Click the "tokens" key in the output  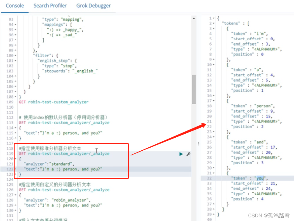coord(231,23)
